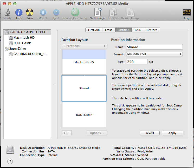The width and height of the screenshot is (194, 168).
Task: Click the Connection Type Internal value
Action: pyautogui.click(x=53, y=155)
